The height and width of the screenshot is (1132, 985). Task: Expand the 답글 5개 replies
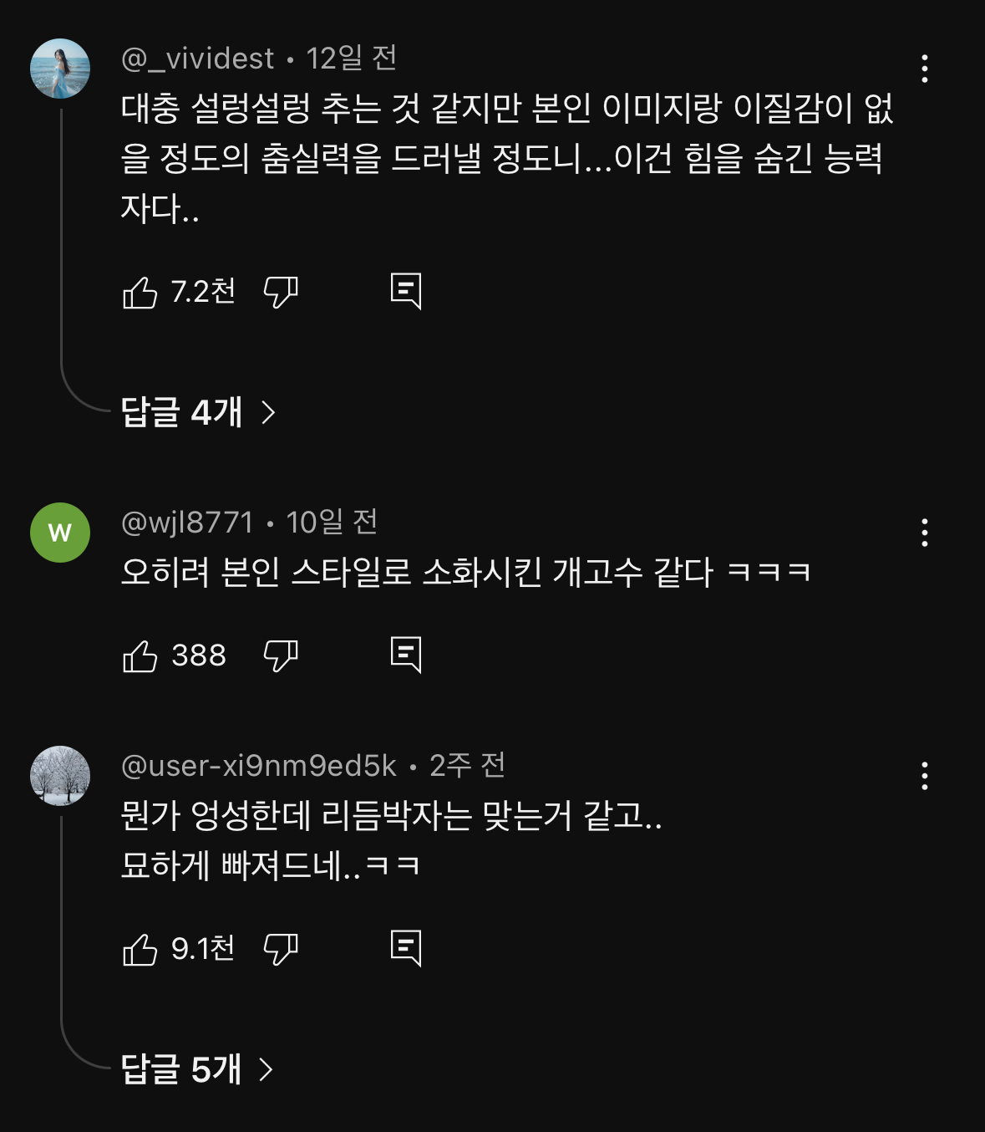pos(197,1069)
